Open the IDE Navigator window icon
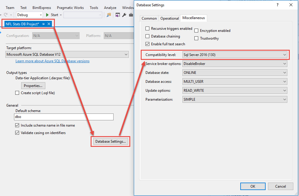Image resolution: width=299 pixels, height=196 pixels. 117,15
